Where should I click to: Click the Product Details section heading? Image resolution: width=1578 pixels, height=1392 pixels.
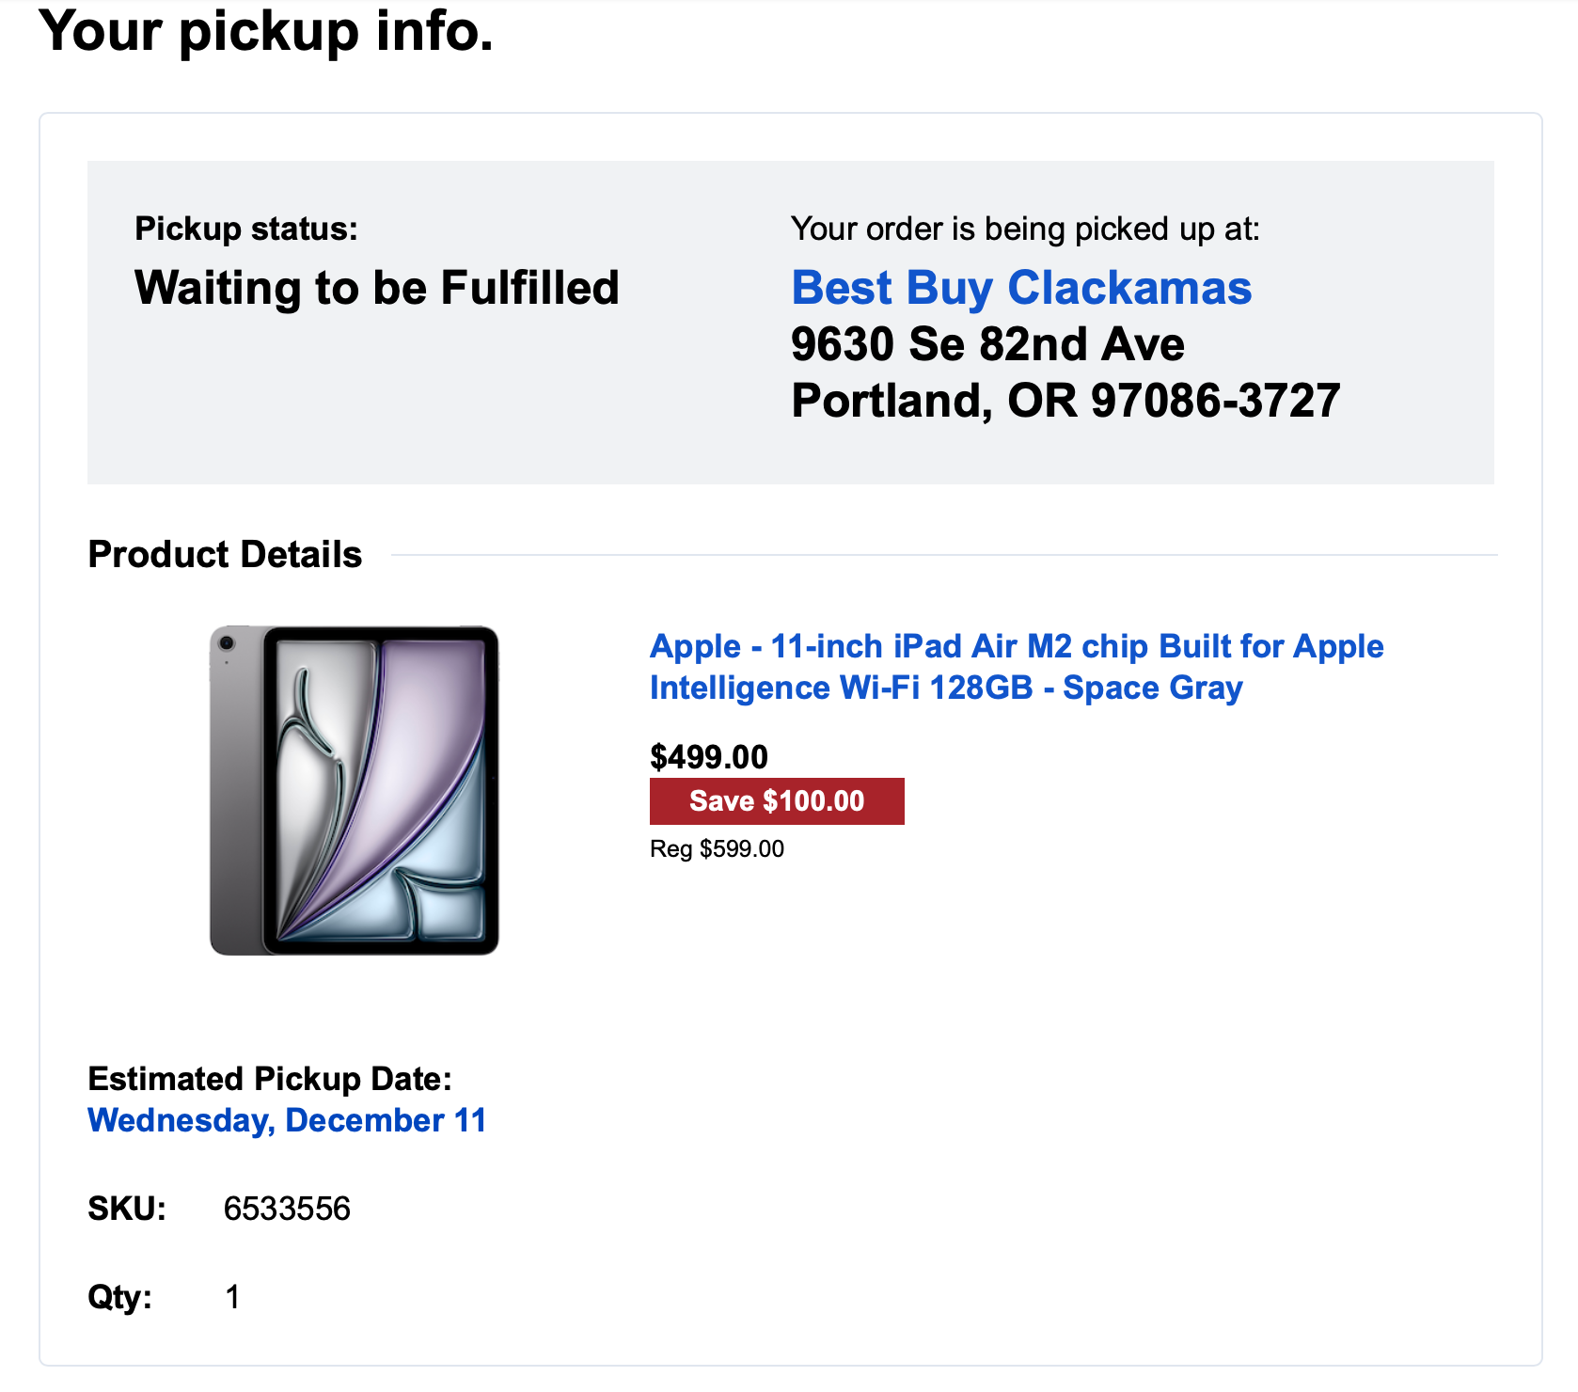pos(225,555)
